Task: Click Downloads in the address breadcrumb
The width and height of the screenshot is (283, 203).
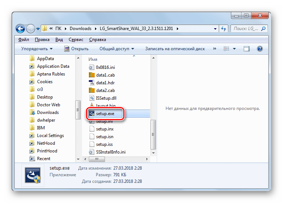Action: pyautogui.click(x=80, y=29)
